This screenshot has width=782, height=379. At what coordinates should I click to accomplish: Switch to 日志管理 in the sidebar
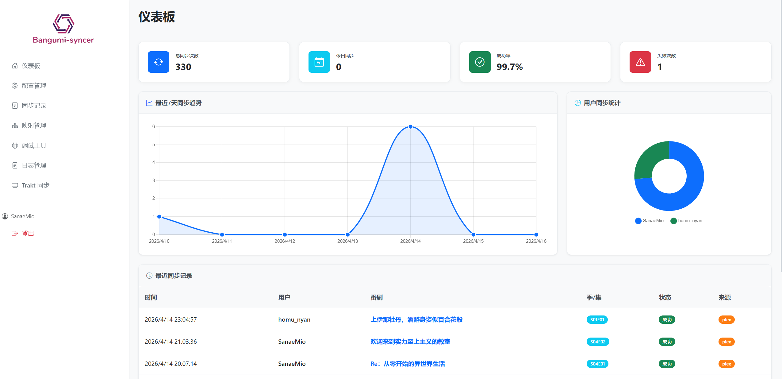coord(34,165)
